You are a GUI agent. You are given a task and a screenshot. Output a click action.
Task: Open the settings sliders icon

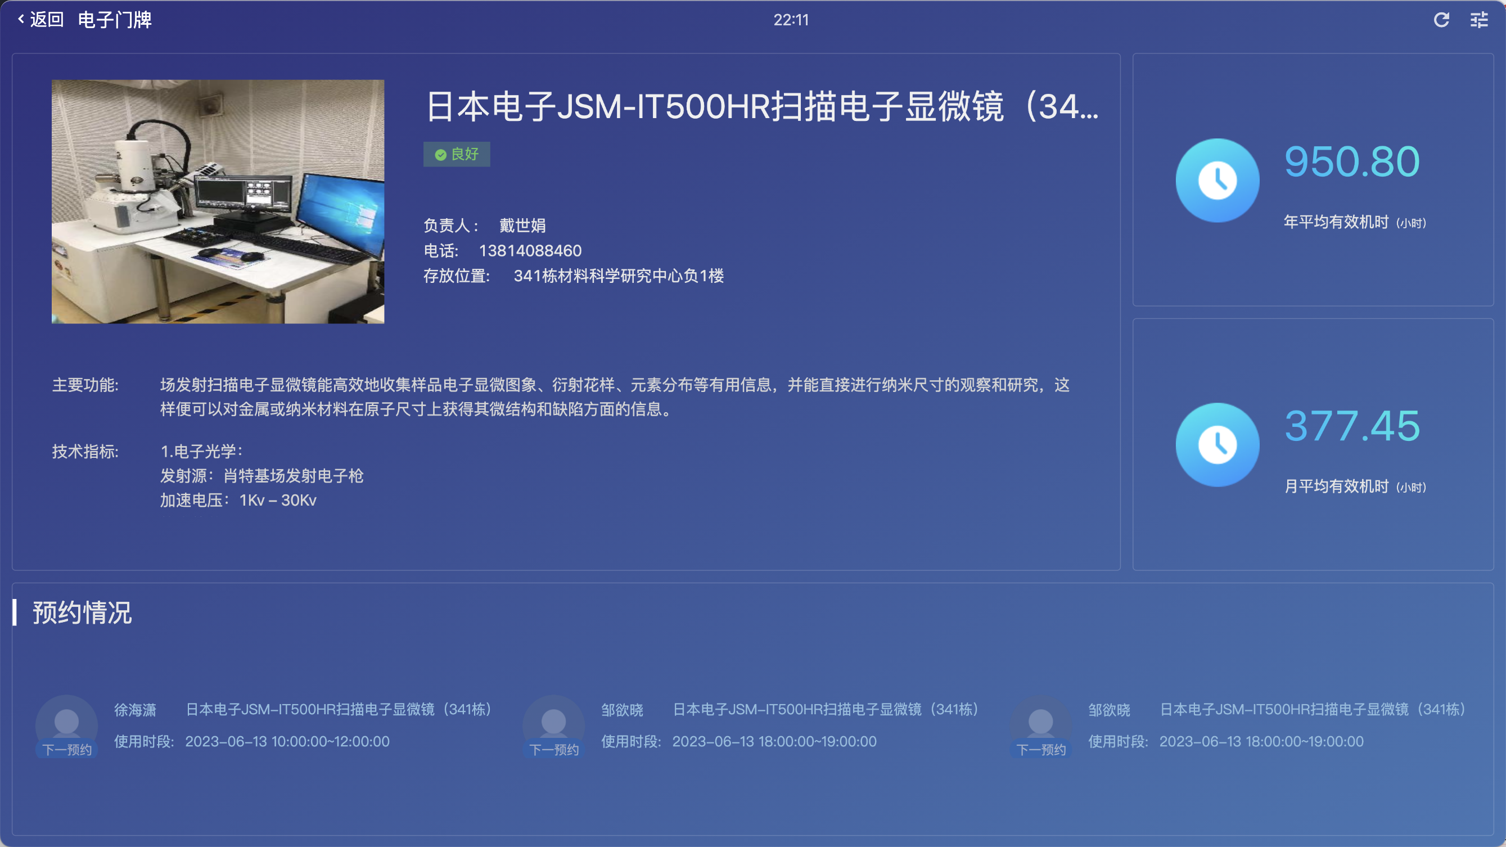pyautogui.click(x=1478, y=20)
